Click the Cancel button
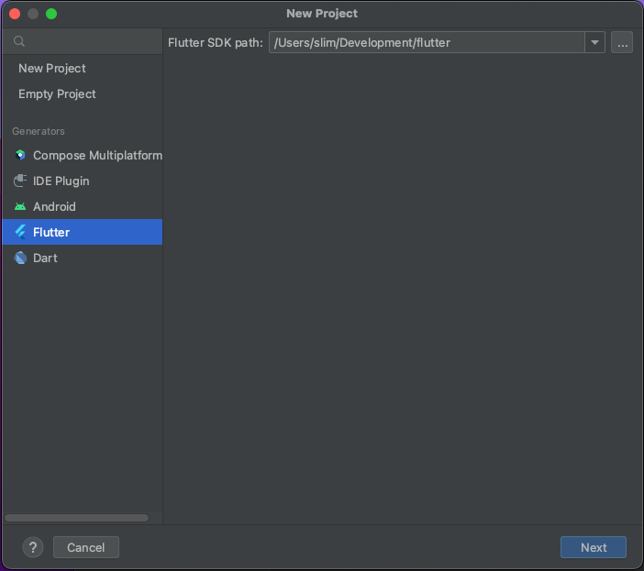The image size is (644, 571). click(x=86, y=547)
